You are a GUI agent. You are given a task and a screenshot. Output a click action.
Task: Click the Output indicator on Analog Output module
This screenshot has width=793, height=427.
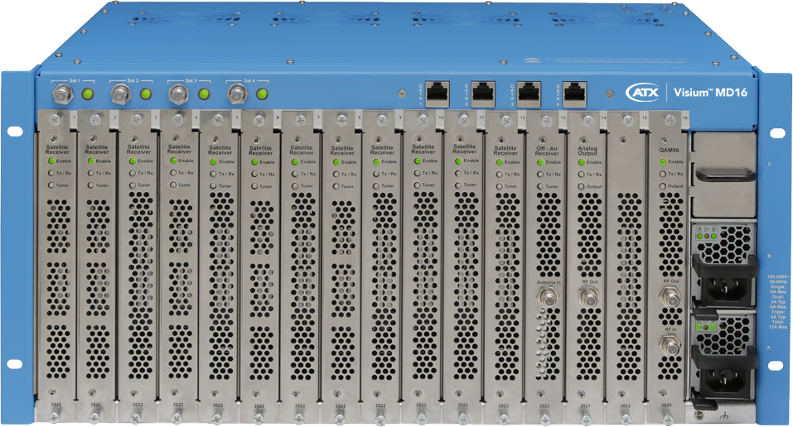pyautogui.click(x=581, y=185)
